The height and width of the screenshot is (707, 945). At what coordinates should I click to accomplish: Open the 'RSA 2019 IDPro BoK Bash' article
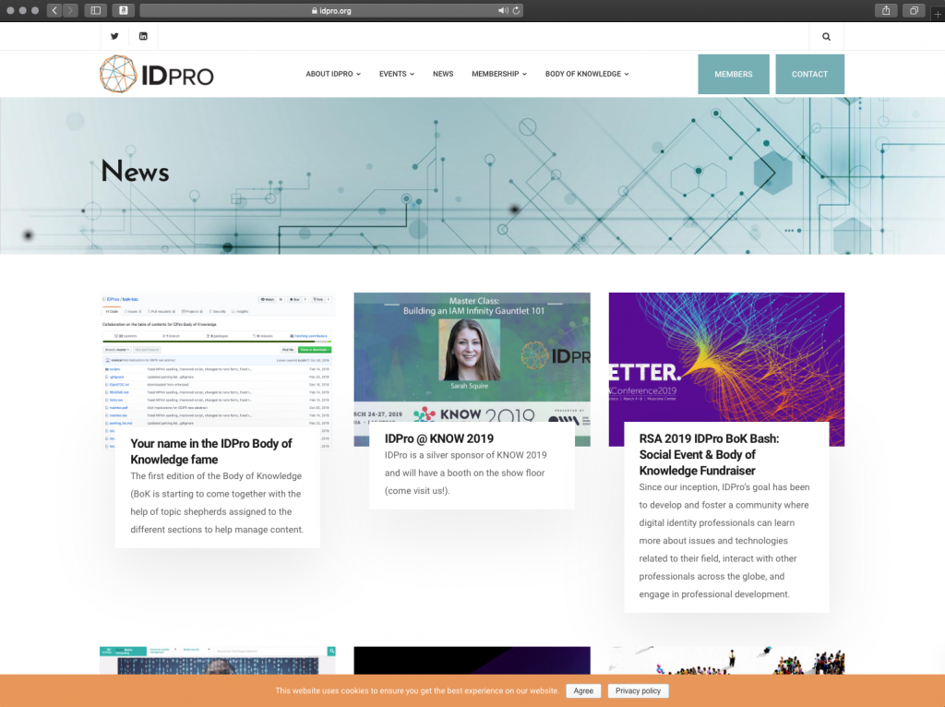point(709,454)
